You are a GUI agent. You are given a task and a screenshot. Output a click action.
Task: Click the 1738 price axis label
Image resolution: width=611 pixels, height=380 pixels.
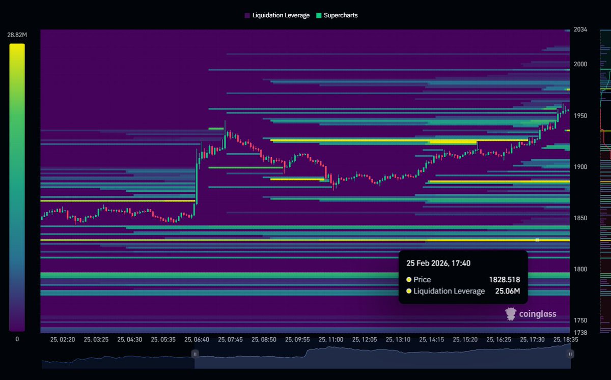[580, 332]
